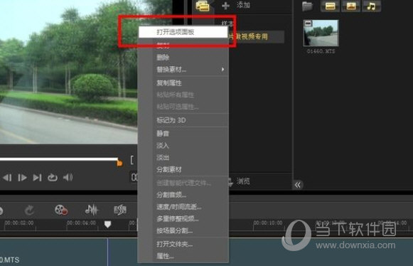Toggle repeat loop playback
This screenshot has height=266, width=413.
click(x=53, y=178)
